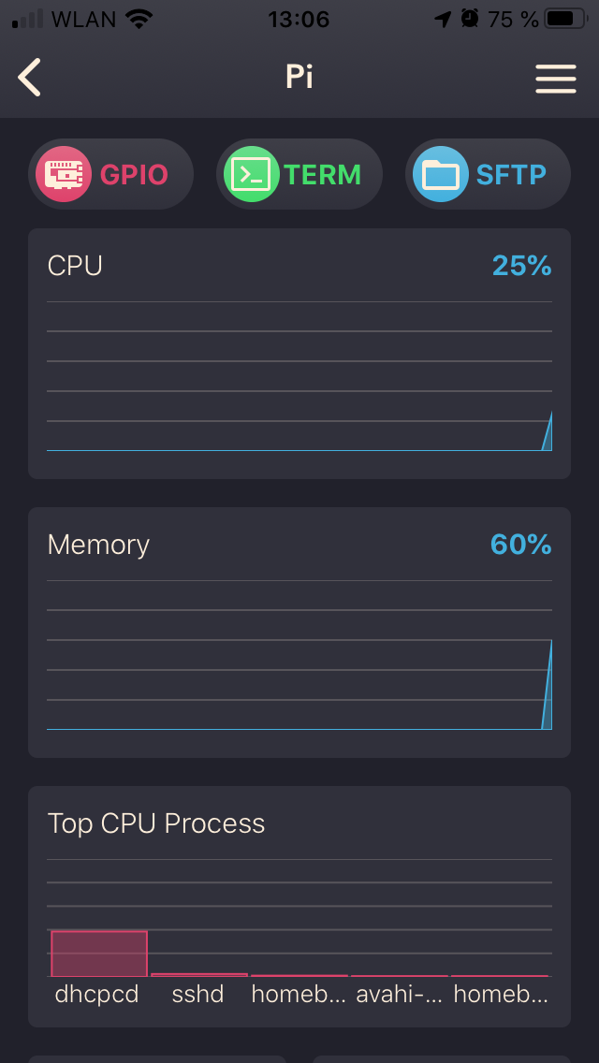Select the dhcpcd process bar
599x1063 pixels.
[x=99, y=954]
